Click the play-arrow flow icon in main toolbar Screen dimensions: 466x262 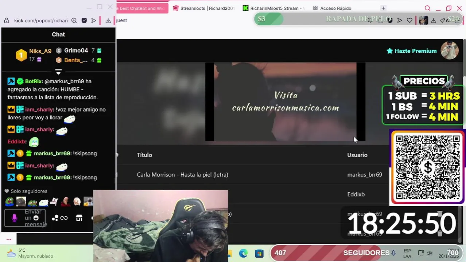tap(400, 20)
